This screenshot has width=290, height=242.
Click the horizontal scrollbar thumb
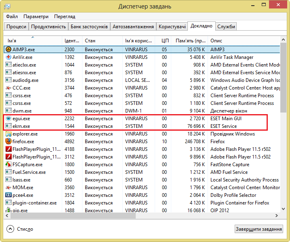[73, 216]
